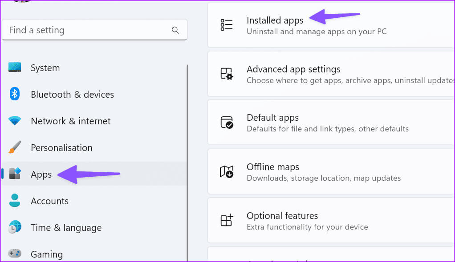Click the sidebar vertical scrollbar
The height and width of the screenshot is (262, 455).
[x=187, y=160]
